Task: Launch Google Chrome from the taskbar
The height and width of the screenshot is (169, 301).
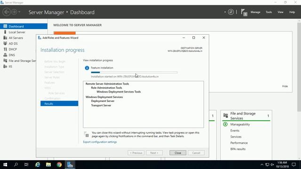Action: (59, 165)
